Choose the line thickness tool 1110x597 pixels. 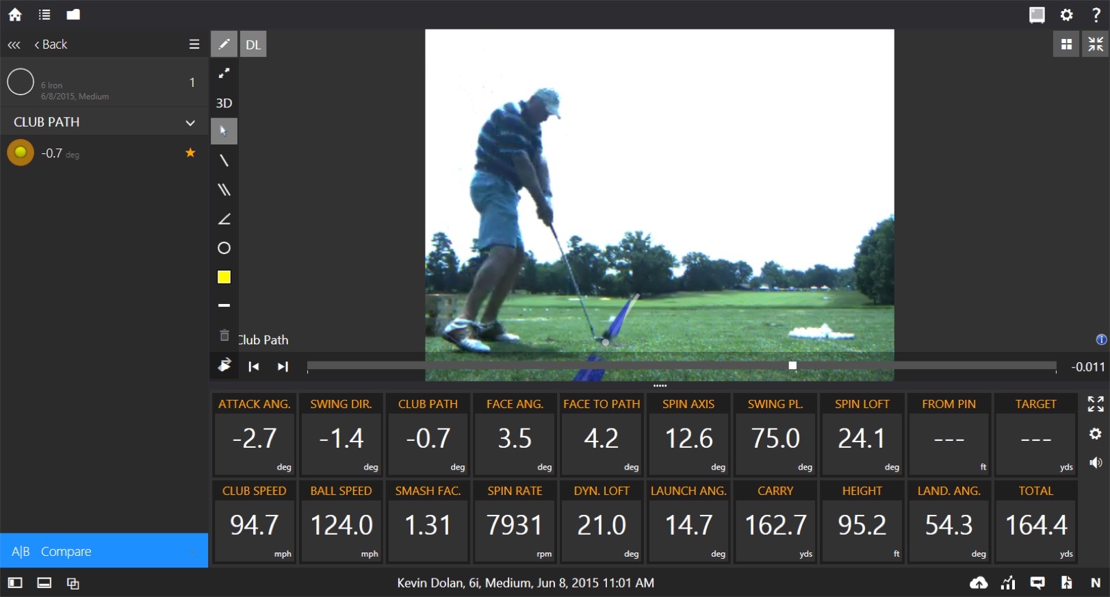pos(224,305)
